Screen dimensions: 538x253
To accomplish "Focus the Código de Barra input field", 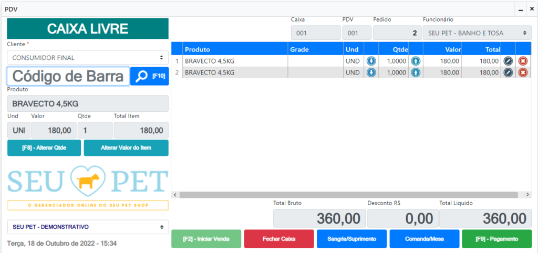I will point(68,76).
